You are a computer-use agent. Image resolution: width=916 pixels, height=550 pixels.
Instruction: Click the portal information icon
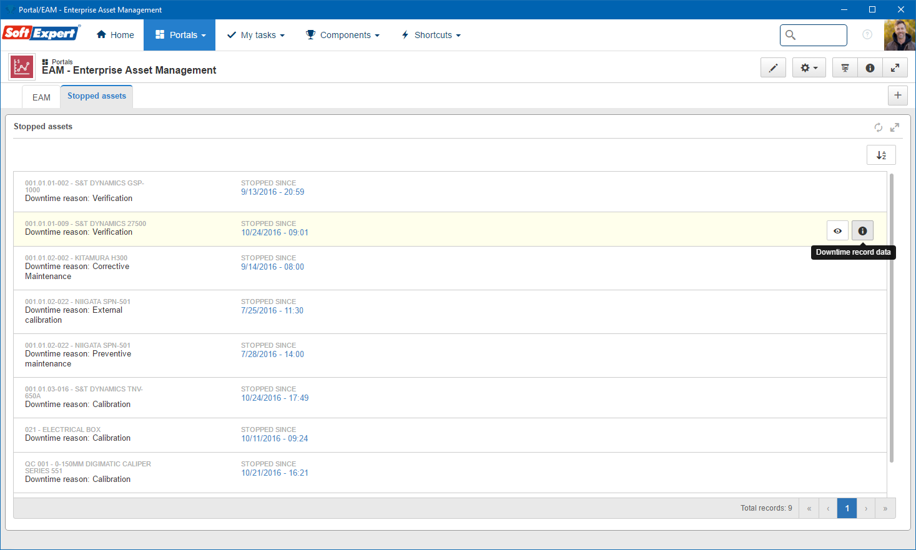[x=870, y=67]
